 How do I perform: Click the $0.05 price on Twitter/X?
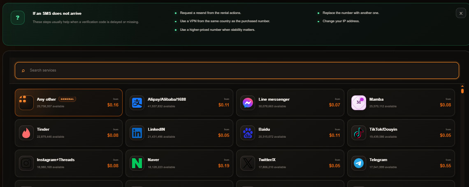pyautogui.click(x=334, y=166)
